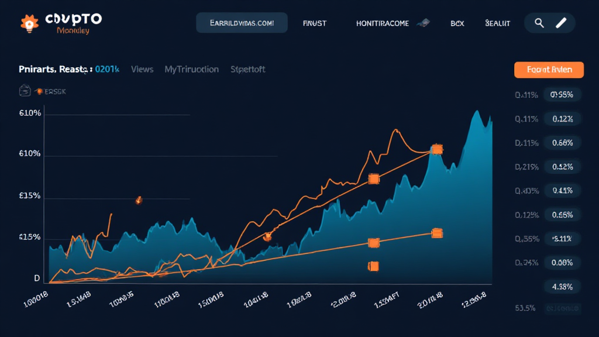The width and height of the screenshot is (599, 337).
Task: Click the orange dot next to ERSGK
Action: (x=40, y=91)
